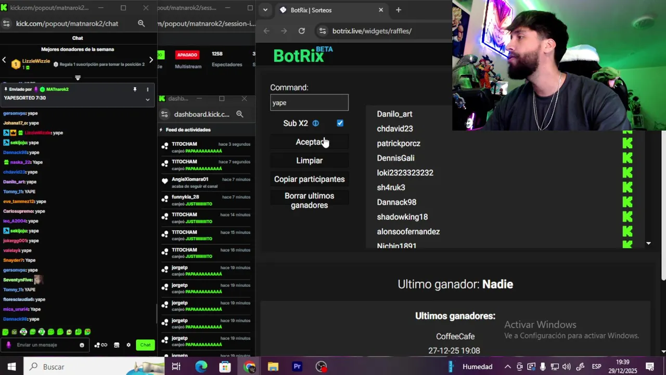Screen dimensions: 666x375
Task: Show next top donor with right arrow
Action: pos(151,60)
